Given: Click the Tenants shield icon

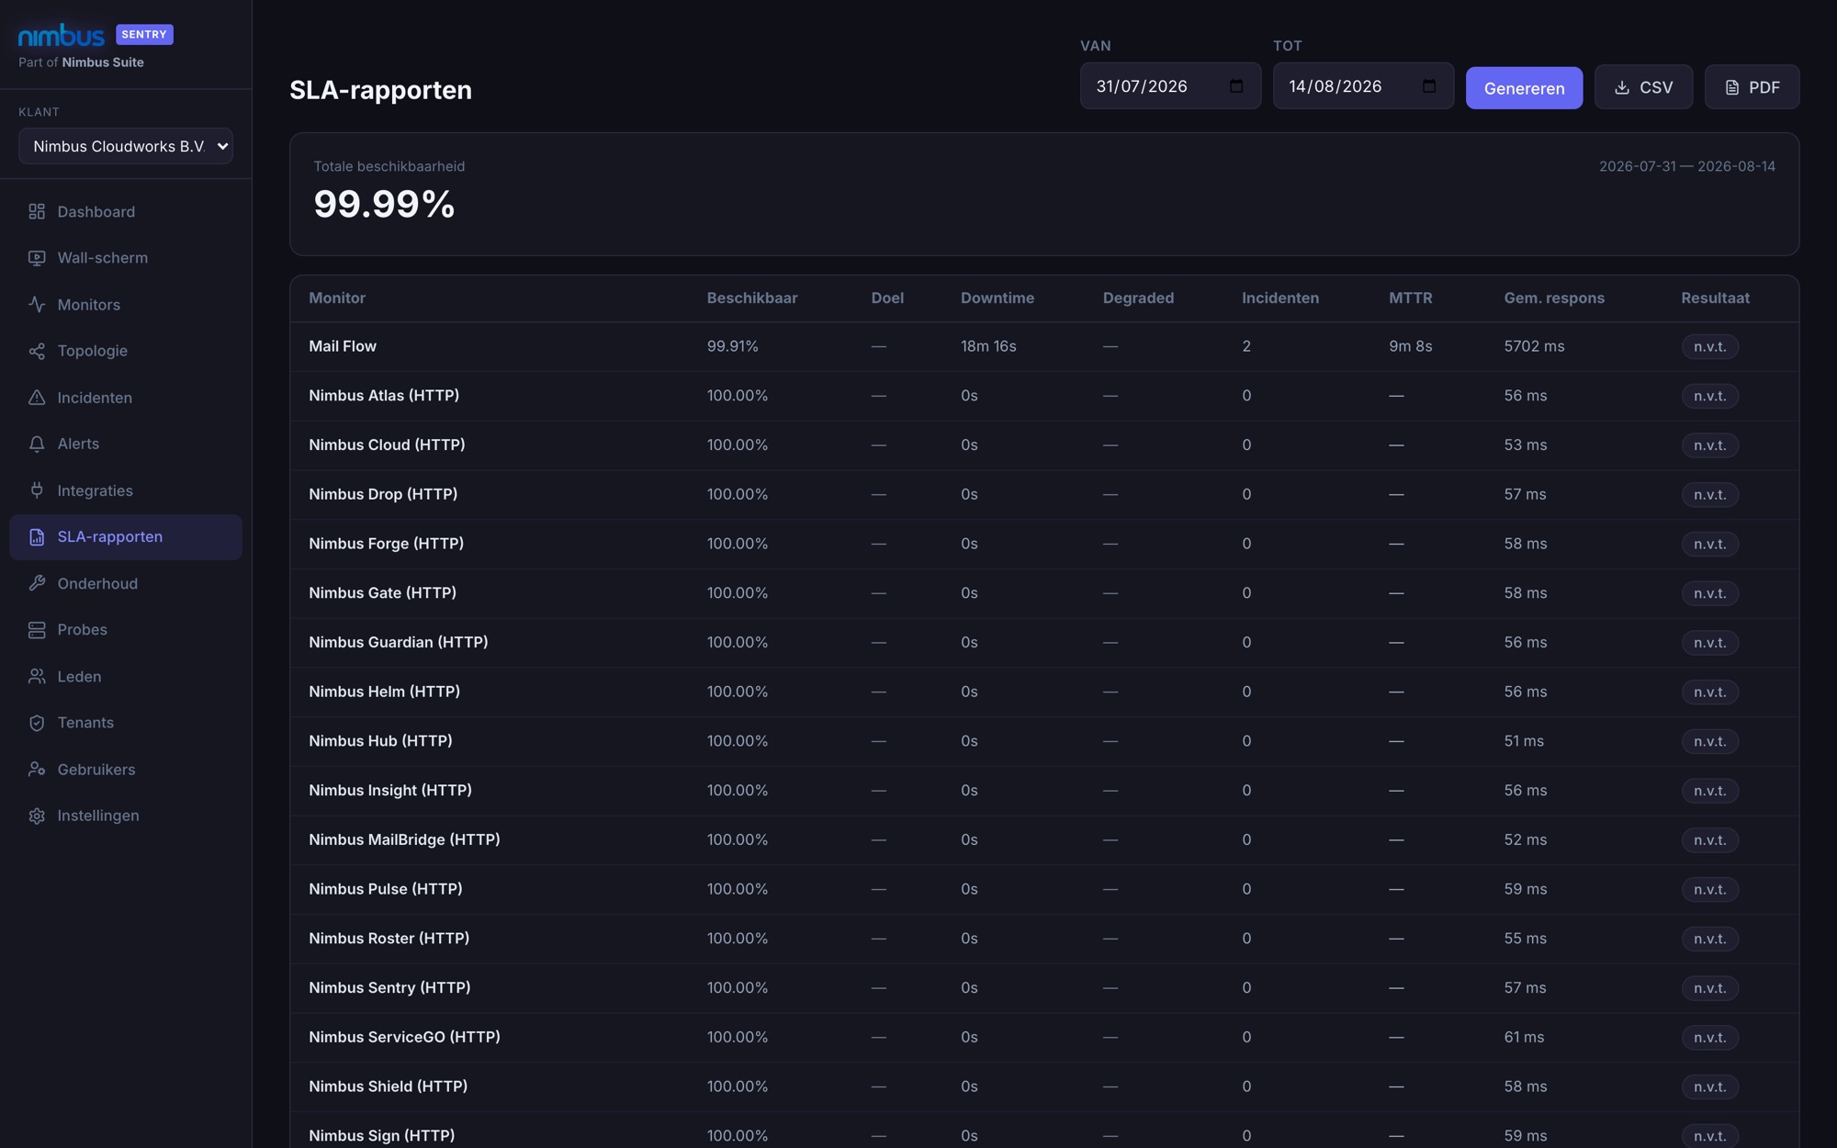Looking at the screenshot, I should 37,723.
